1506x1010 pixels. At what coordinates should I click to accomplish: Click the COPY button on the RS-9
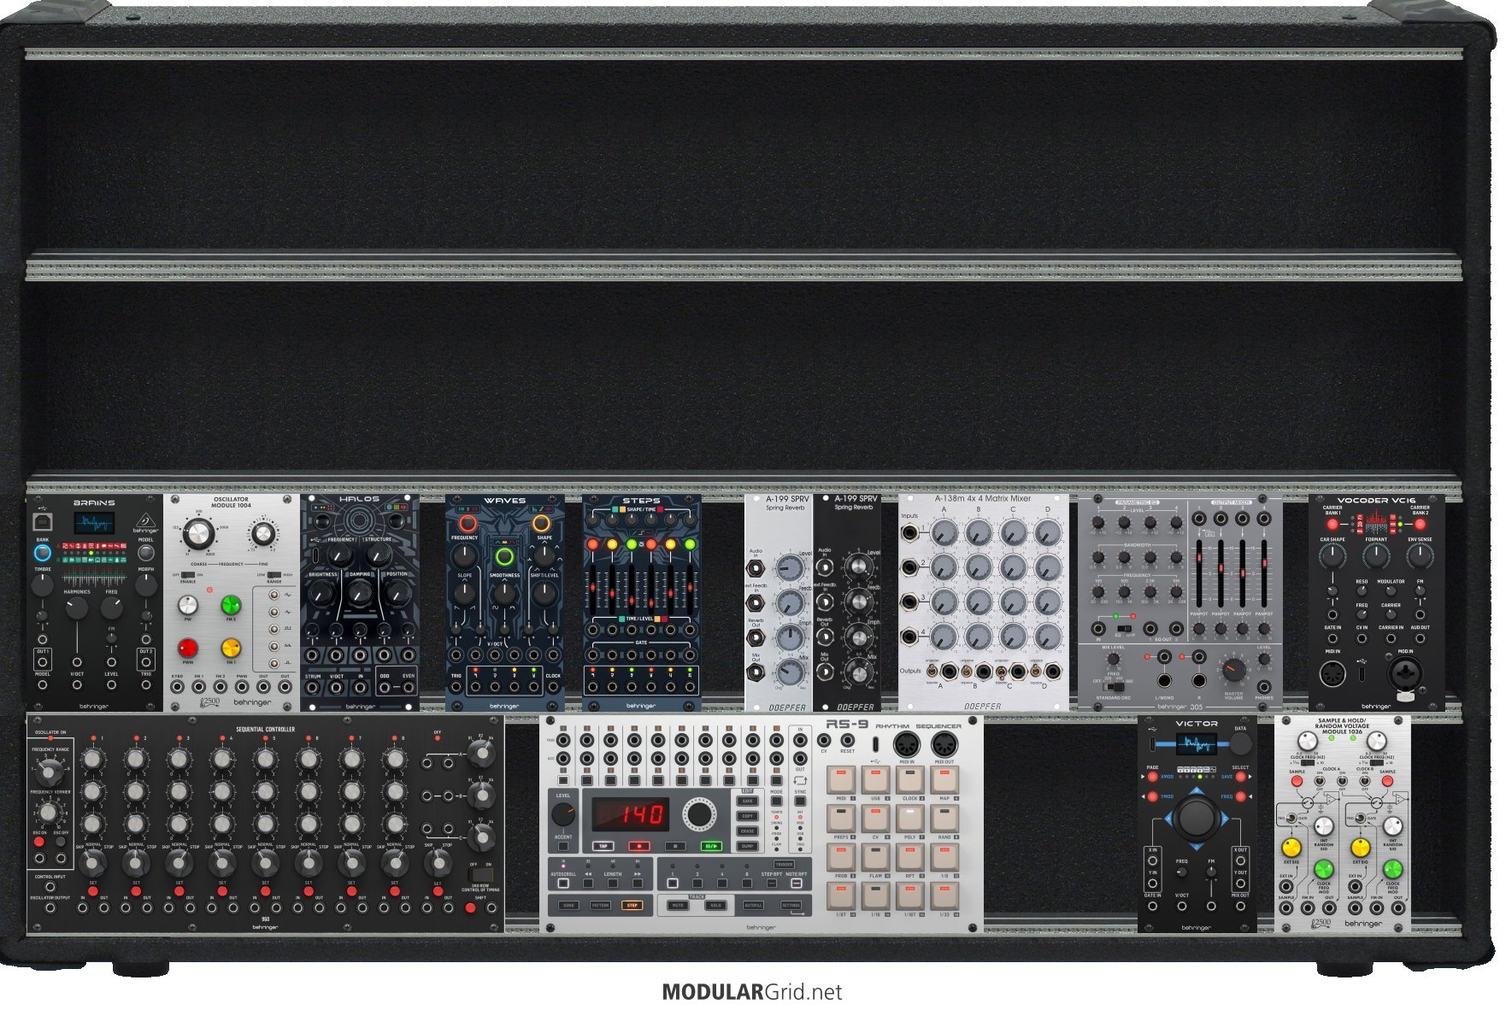748,816
